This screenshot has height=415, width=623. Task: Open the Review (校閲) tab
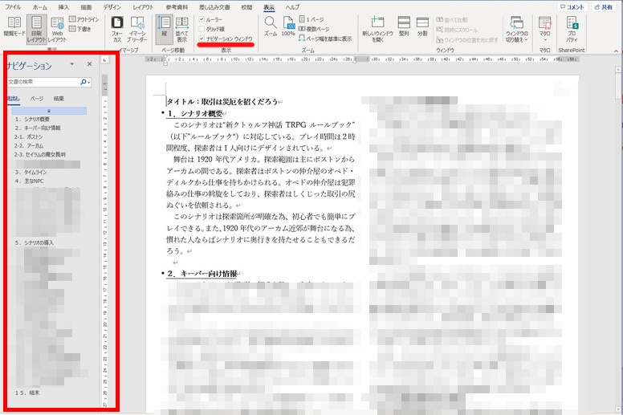click(x=246, y=7)
